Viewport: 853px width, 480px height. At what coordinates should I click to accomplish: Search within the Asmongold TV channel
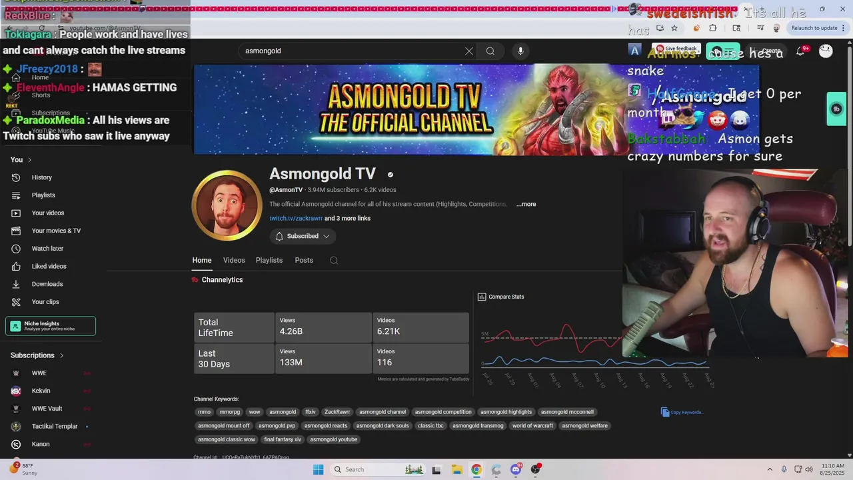tap(334, 261)
